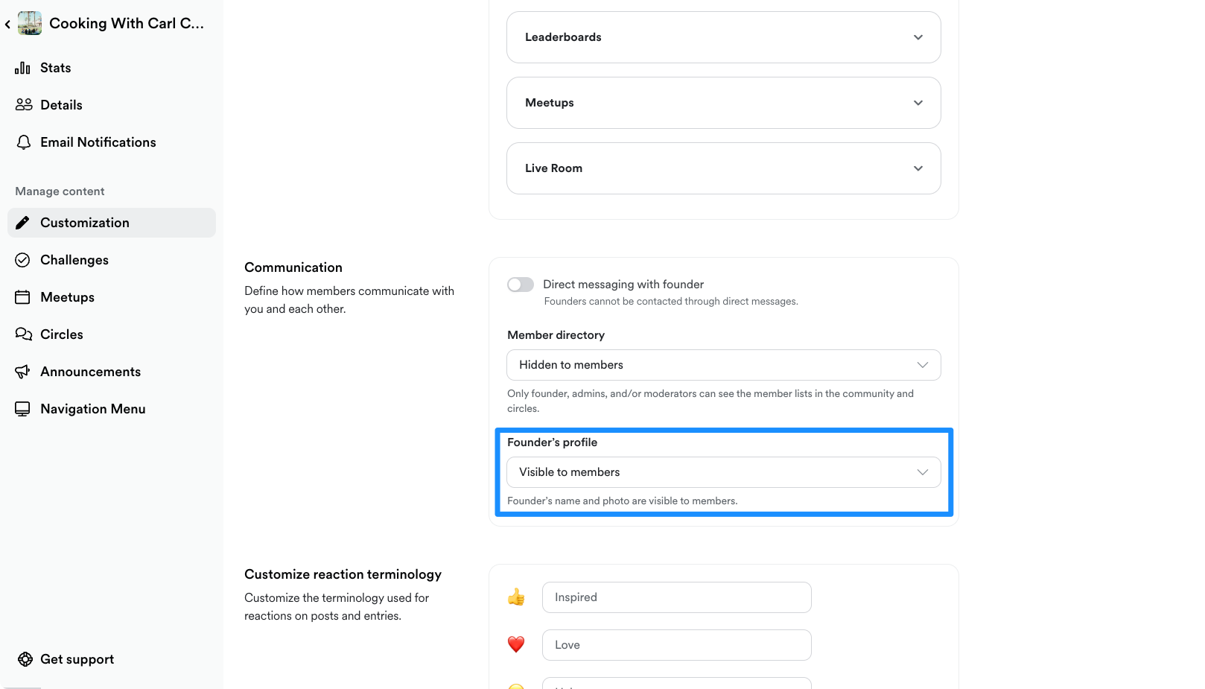Click the Love reaction text field
Viewport: 1205px width, 689px height.
click(676, 645)
